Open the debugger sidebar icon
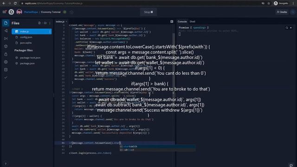The width and height of the screenshot is (297, 167). [6, 39]
